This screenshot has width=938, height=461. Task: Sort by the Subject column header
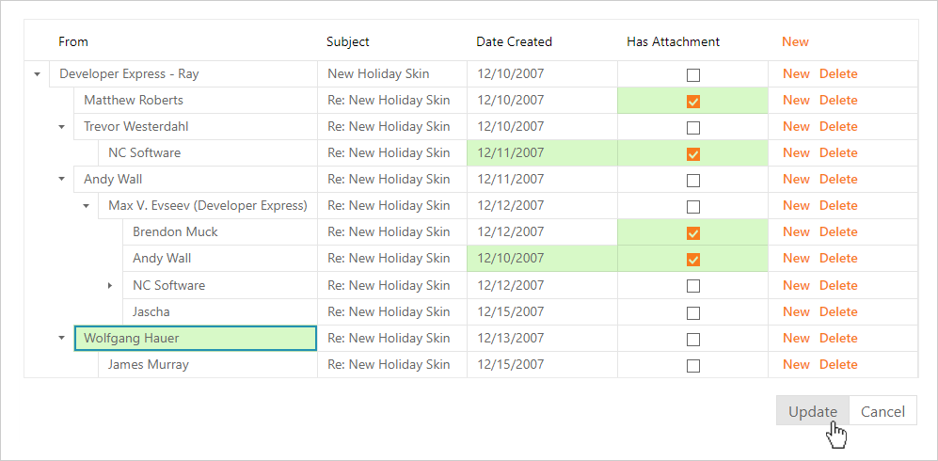pyautogui.click(x=348, y=41)
